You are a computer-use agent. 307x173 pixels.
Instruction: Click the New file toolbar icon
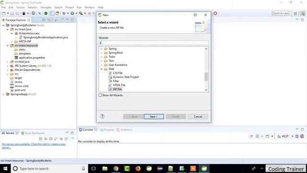(x=4, y=13)
